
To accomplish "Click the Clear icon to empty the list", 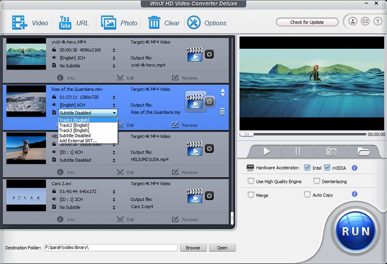I will 154,22.
